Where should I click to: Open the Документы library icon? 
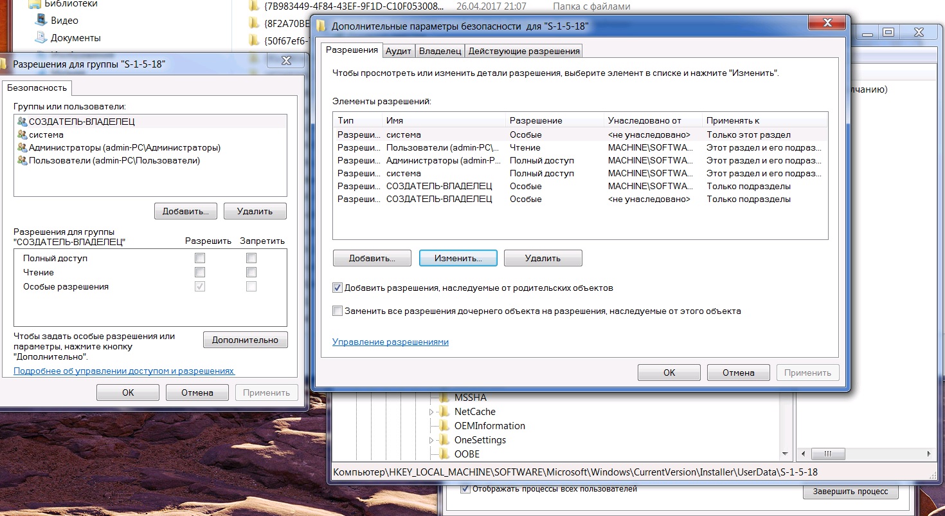(x=41, y=38)
